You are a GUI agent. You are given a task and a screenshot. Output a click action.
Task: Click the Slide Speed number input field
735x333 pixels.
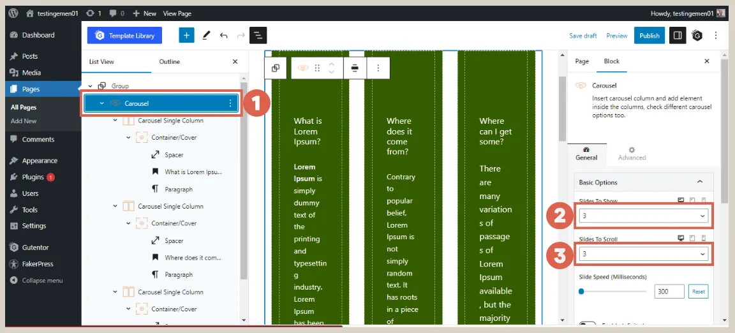click(669, 292)
